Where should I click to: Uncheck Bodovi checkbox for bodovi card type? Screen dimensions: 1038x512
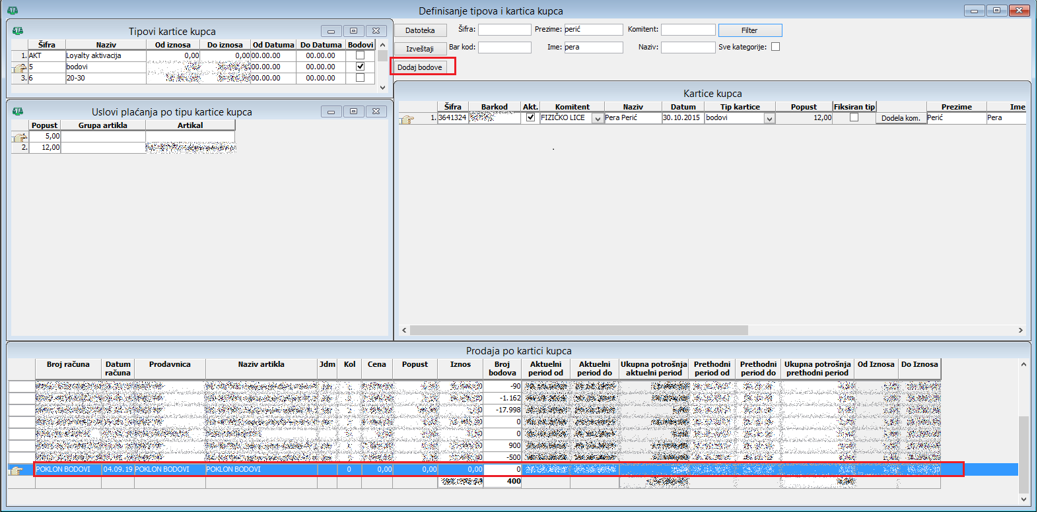[360, 67]
